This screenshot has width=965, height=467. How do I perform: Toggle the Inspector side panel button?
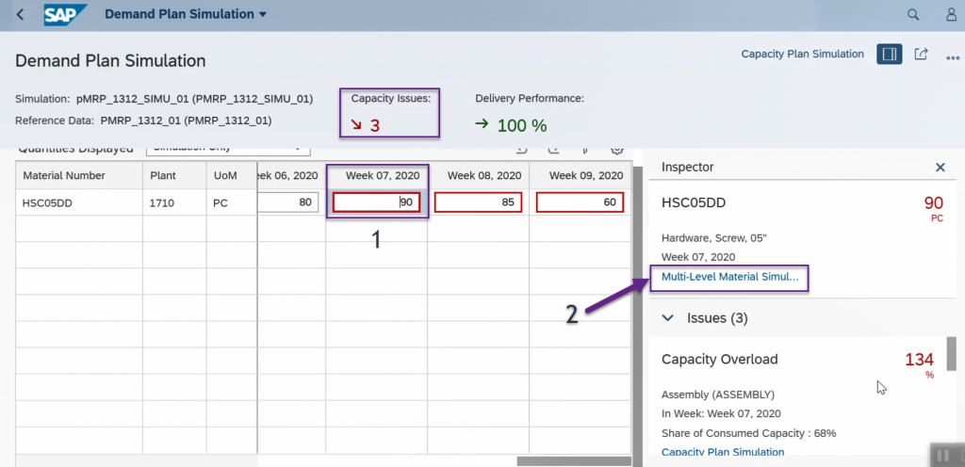pyautogui.click(x=890, y=54)
